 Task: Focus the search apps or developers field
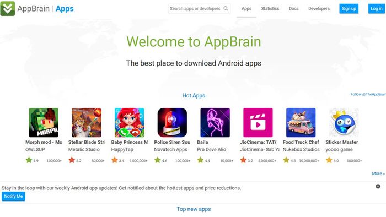195,9
